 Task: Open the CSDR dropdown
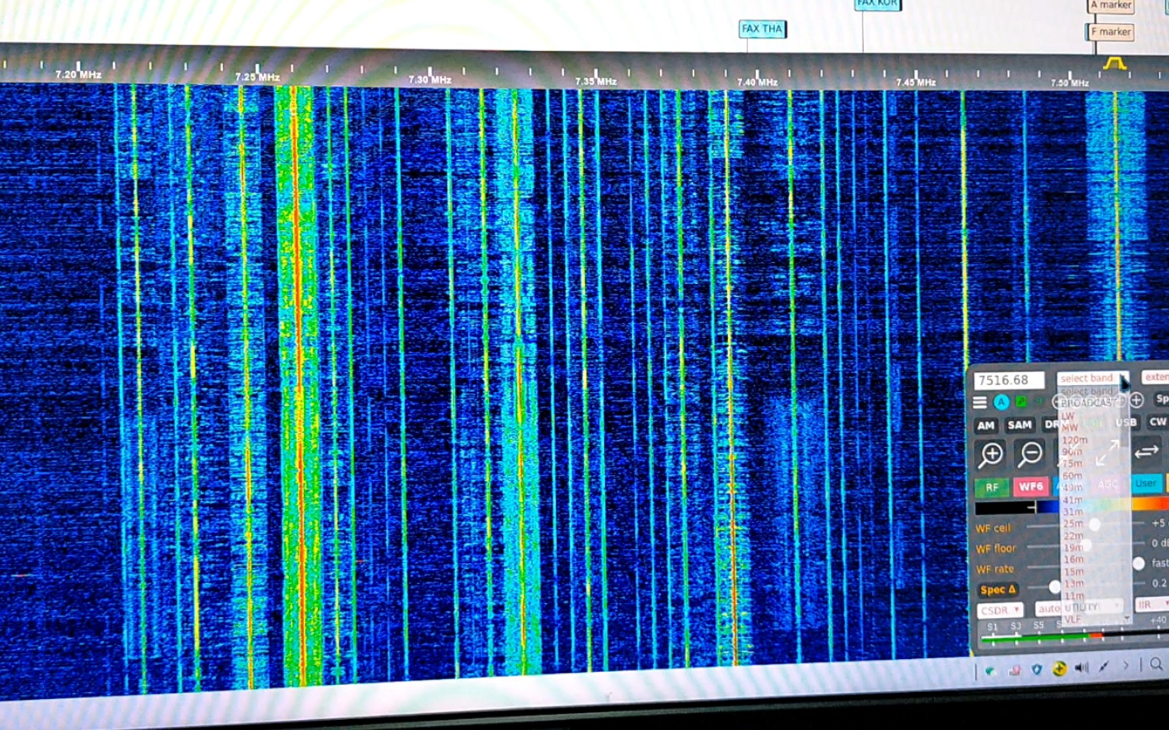click(x=1000, y=610)
